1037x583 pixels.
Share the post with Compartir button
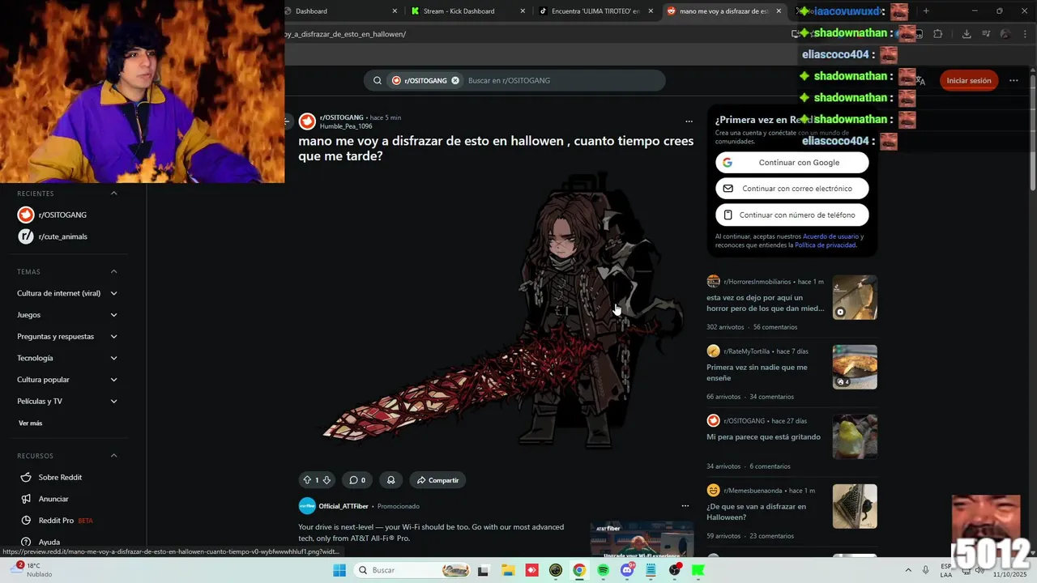point(437,480)
